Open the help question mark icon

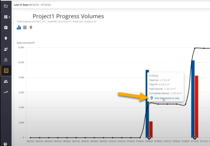(5, 144)
